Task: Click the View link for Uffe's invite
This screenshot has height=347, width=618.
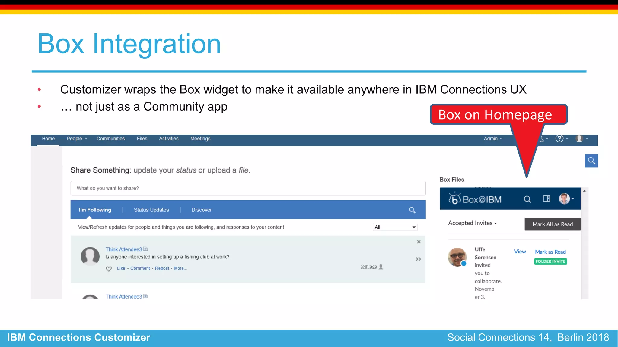Action: [x=520, y=252]
